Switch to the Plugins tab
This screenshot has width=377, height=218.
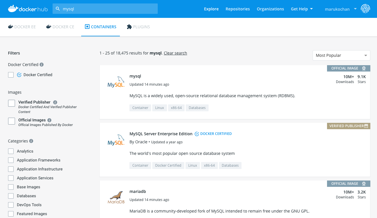[138, 27]
